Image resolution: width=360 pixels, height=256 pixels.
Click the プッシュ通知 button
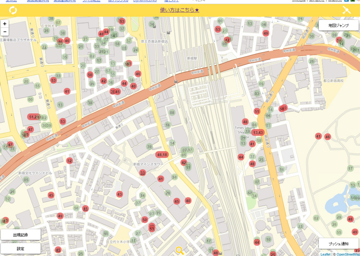pyautogui.click(x=339, y=244)
